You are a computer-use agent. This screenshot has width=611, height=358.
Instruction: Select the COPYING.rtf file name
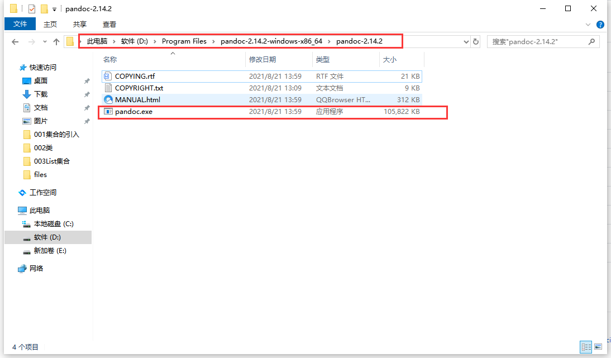click(x=135, y=77)
